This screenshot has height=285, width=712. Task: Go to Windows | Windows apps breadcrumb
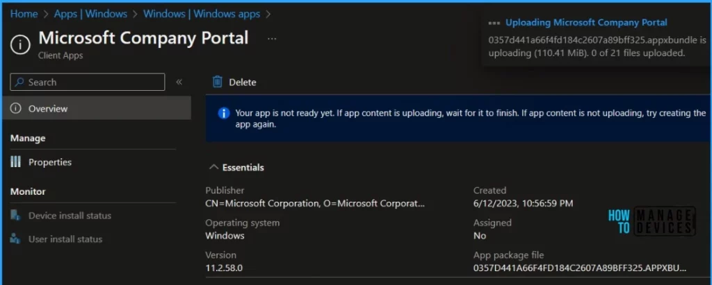point(202,14)
